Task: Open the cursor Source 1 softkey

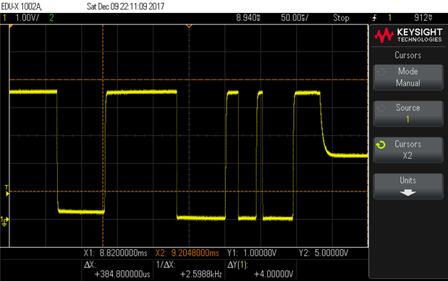Action: 408,113
